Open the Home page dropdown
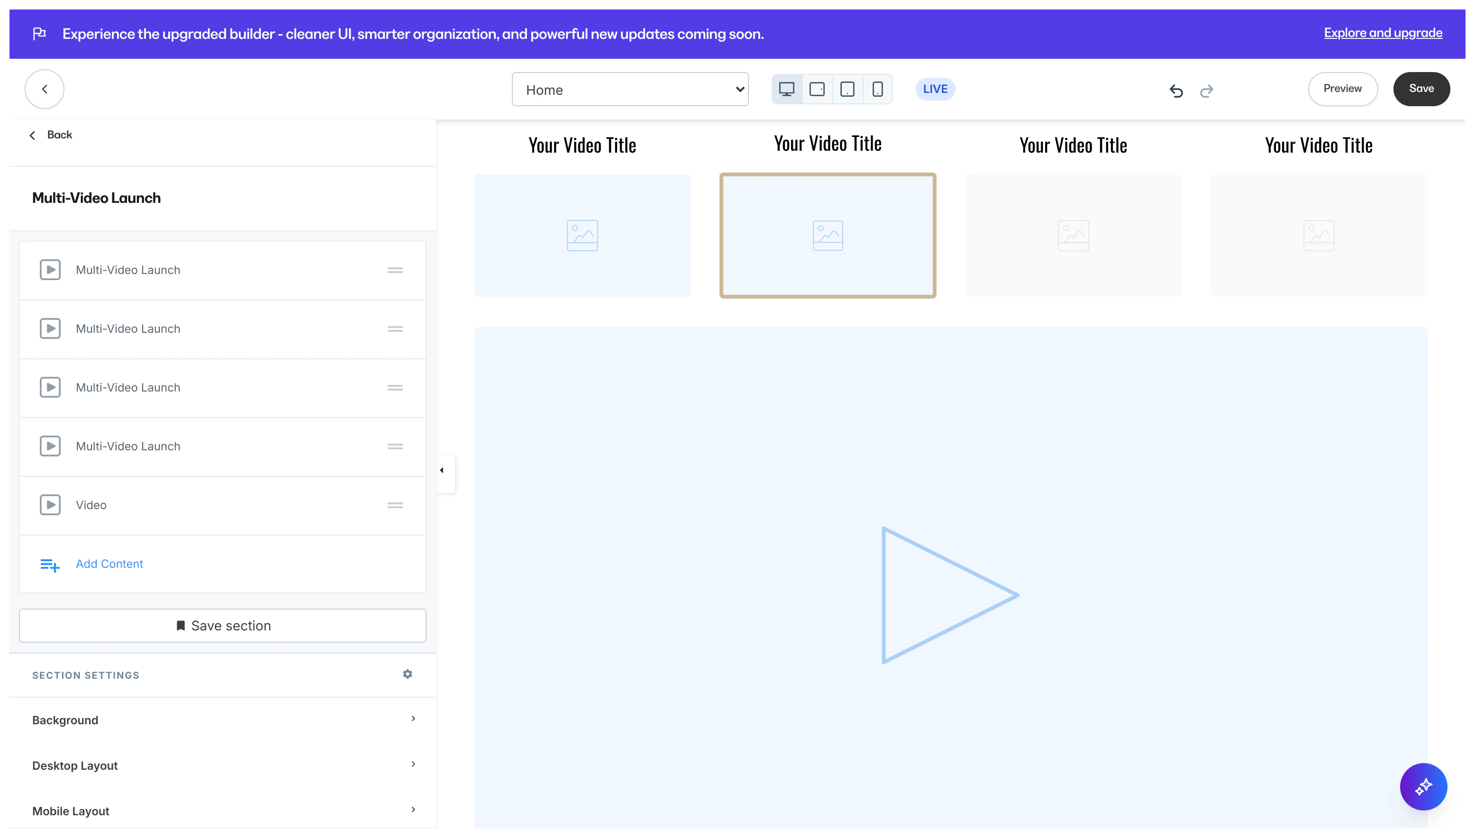Image resolution: width=1475 pixels, height=838 pixels. pos(629,89)
